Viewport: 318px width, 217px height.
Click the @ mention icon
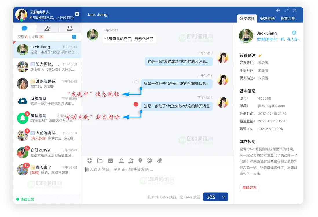[x=149, y=160]
